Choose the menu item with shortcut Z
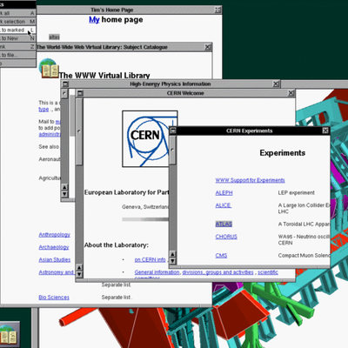 coord(17,47)
